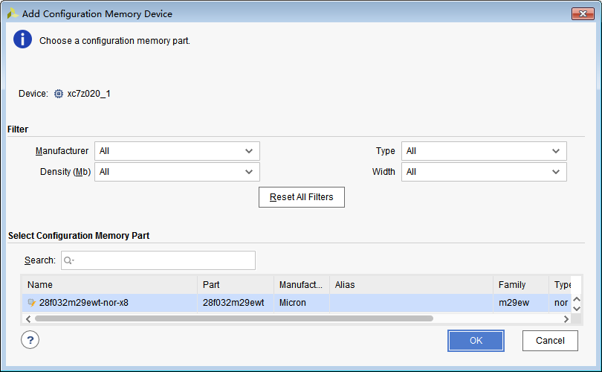The image size is (602, 372).
Task: Sort table by Family column header
Action: click(521, 285)
